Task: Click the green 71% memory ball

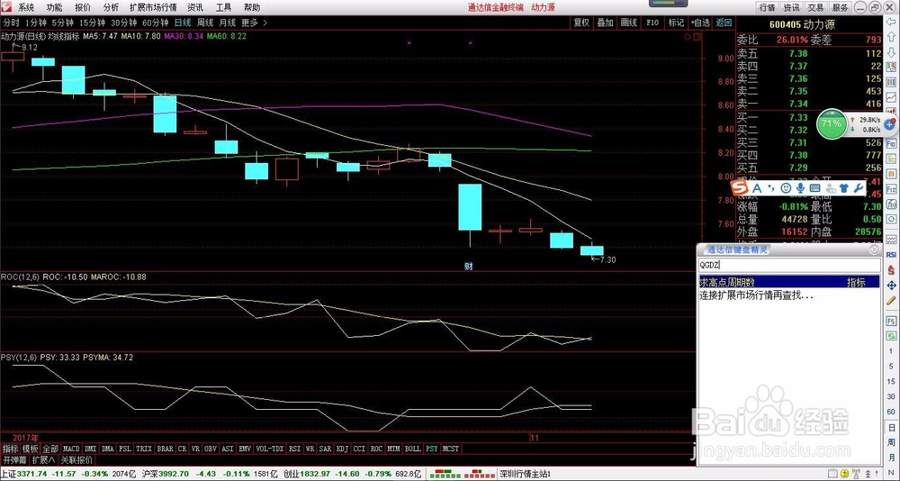Action: (831, 123)
